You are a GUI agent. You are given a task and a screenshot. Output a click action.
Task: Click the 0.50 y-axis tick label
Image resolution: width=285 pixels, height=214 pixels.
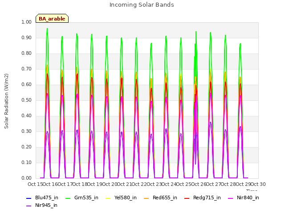27,100
